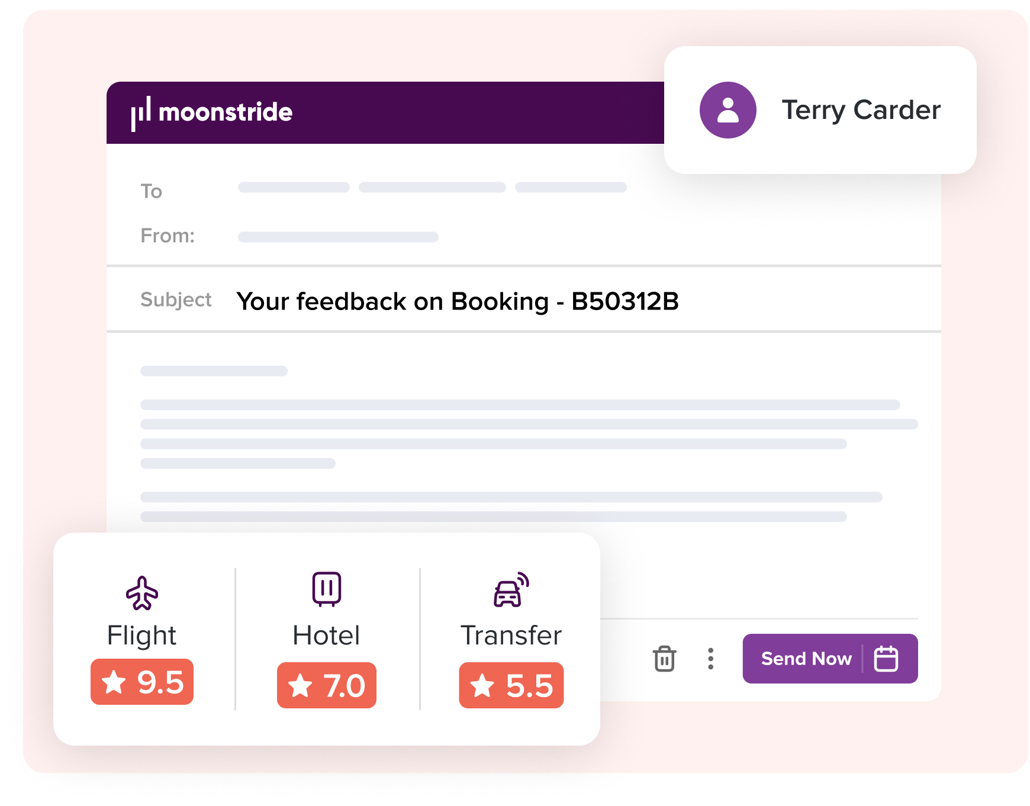Click the From sender field
1030x806 pixels.
pyautogui.click(x=338, y=237)
